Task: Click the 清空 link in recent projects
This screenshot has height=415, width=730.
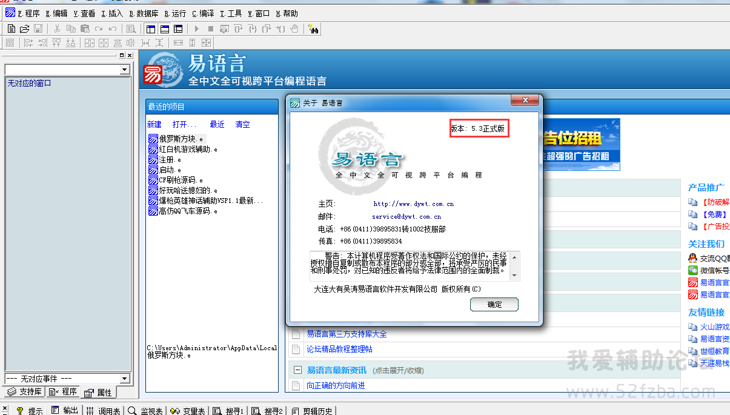Action: click(242, 124)
